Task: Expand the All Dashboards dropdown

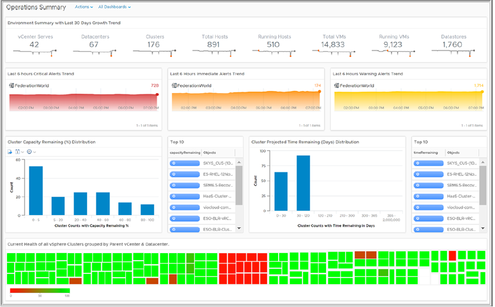Action: pos(114,7)
